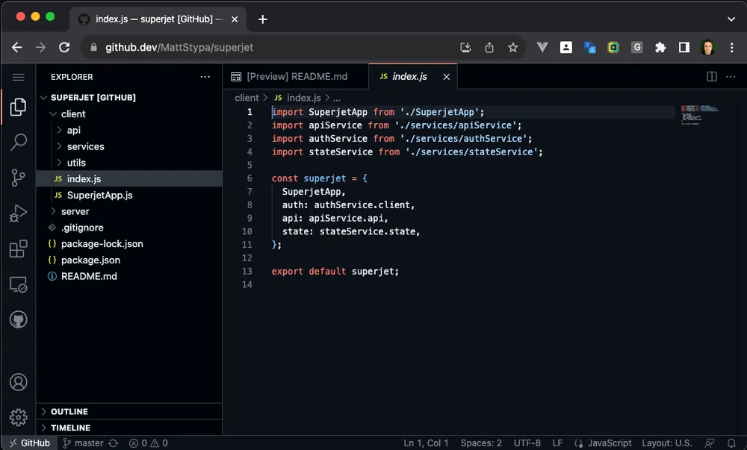Toggle the hamburger menu at the top left
The image size is (747, 450).
click(x=18, y=76)
